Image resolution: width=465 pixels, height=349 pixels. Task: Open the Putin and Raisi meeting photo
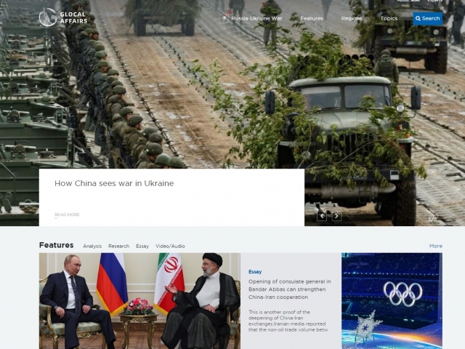pos(139,301)
